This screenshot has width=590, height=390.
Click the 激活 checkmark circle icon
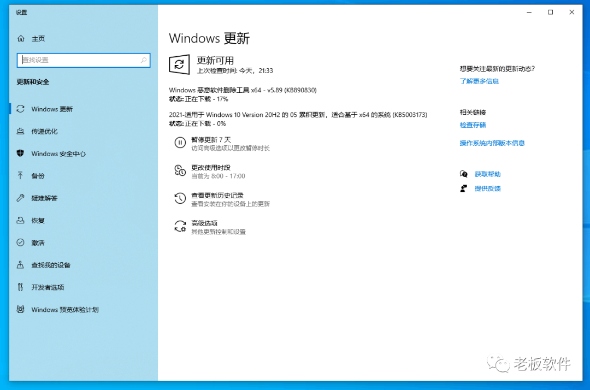pyautogui.click(x=21, y=243)
